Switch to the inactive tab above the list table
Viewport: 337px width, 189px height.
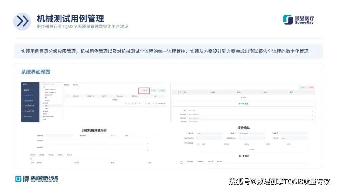(66, 85)
